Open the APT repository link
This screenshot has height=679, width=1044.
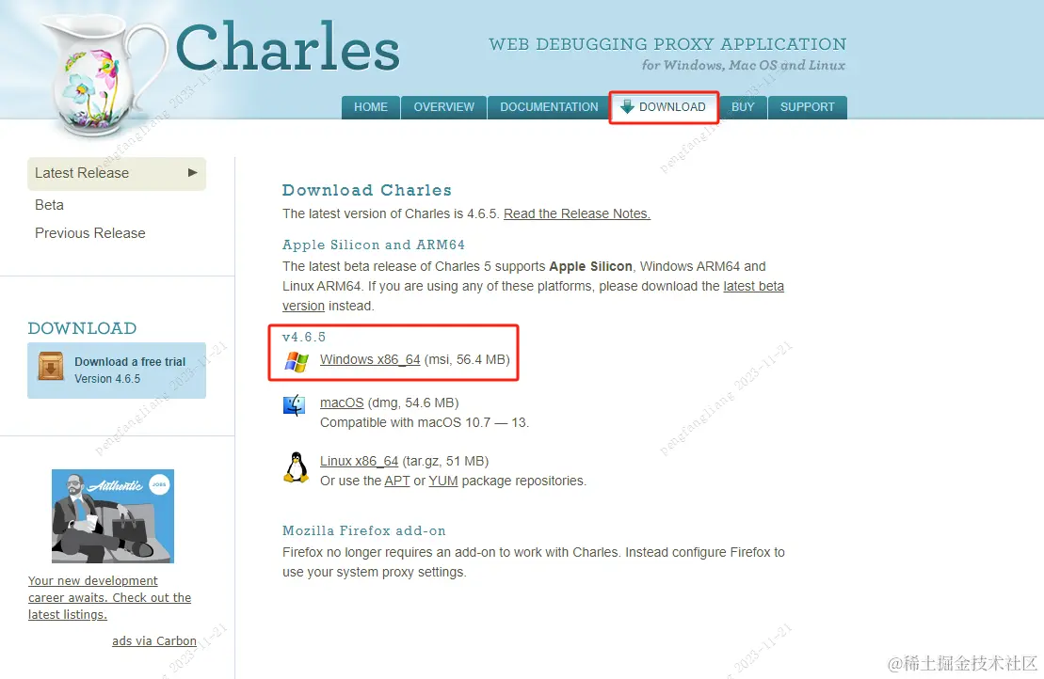coord(397,481)
